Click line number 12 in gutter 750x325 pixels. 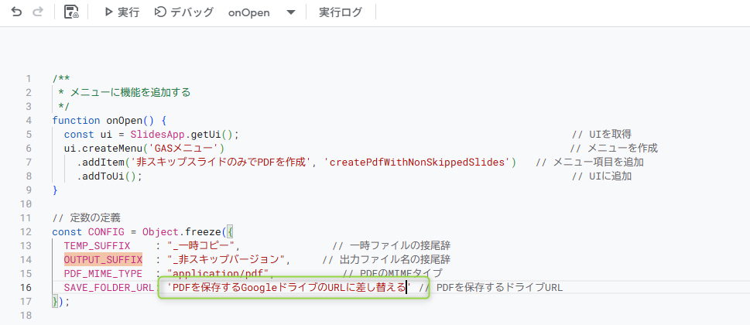[26, 232]
